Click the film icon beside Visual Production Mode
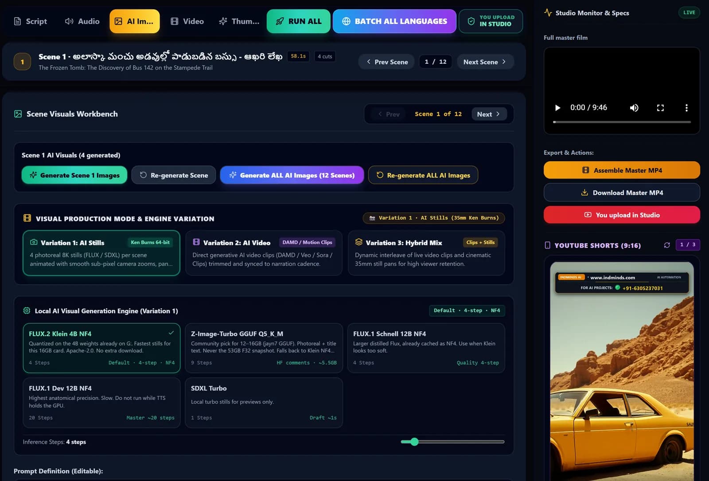 click(27, 218)
